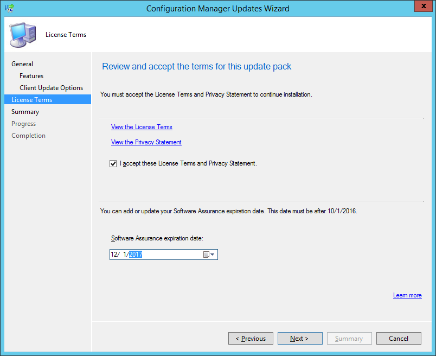Open the calendar dropdown for expiration date
The image size is (436, 356).
tap(209, 255)
